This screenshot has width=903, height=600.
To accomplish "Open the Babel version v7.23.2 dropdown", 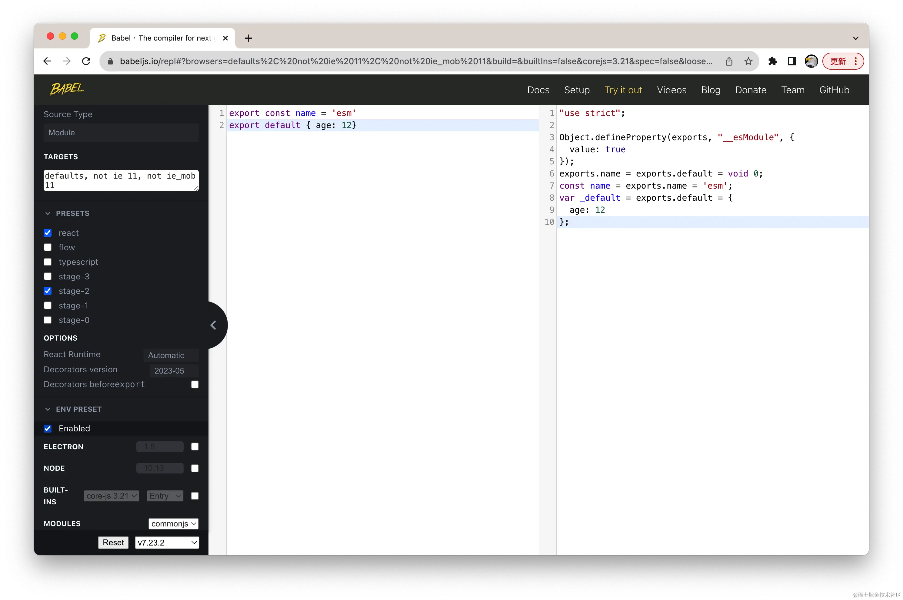I will tap(167, 542).
